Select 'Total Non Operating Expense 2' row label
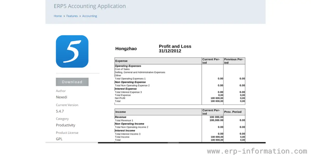Image resolution: width=311 pixels, height=155 pixels. point(132,86)
